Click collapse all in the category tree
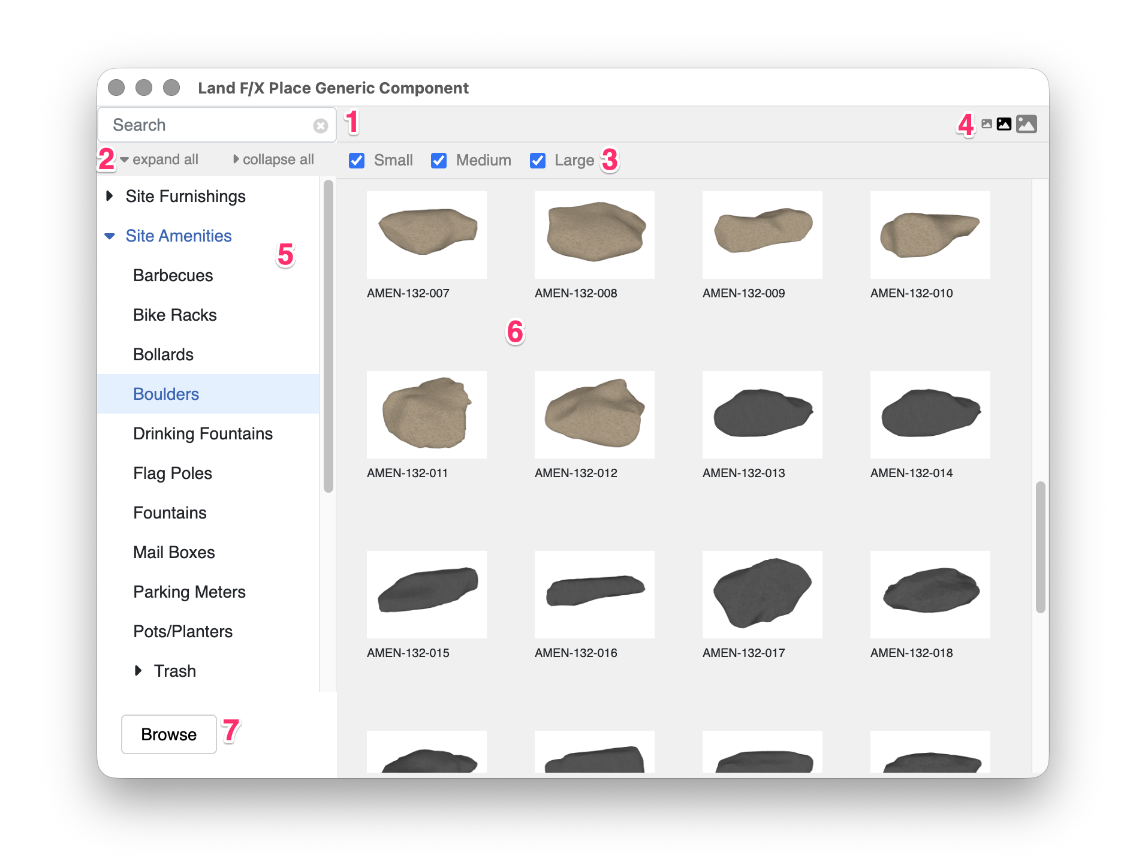Screen dimensions: 1139x862 274,159
